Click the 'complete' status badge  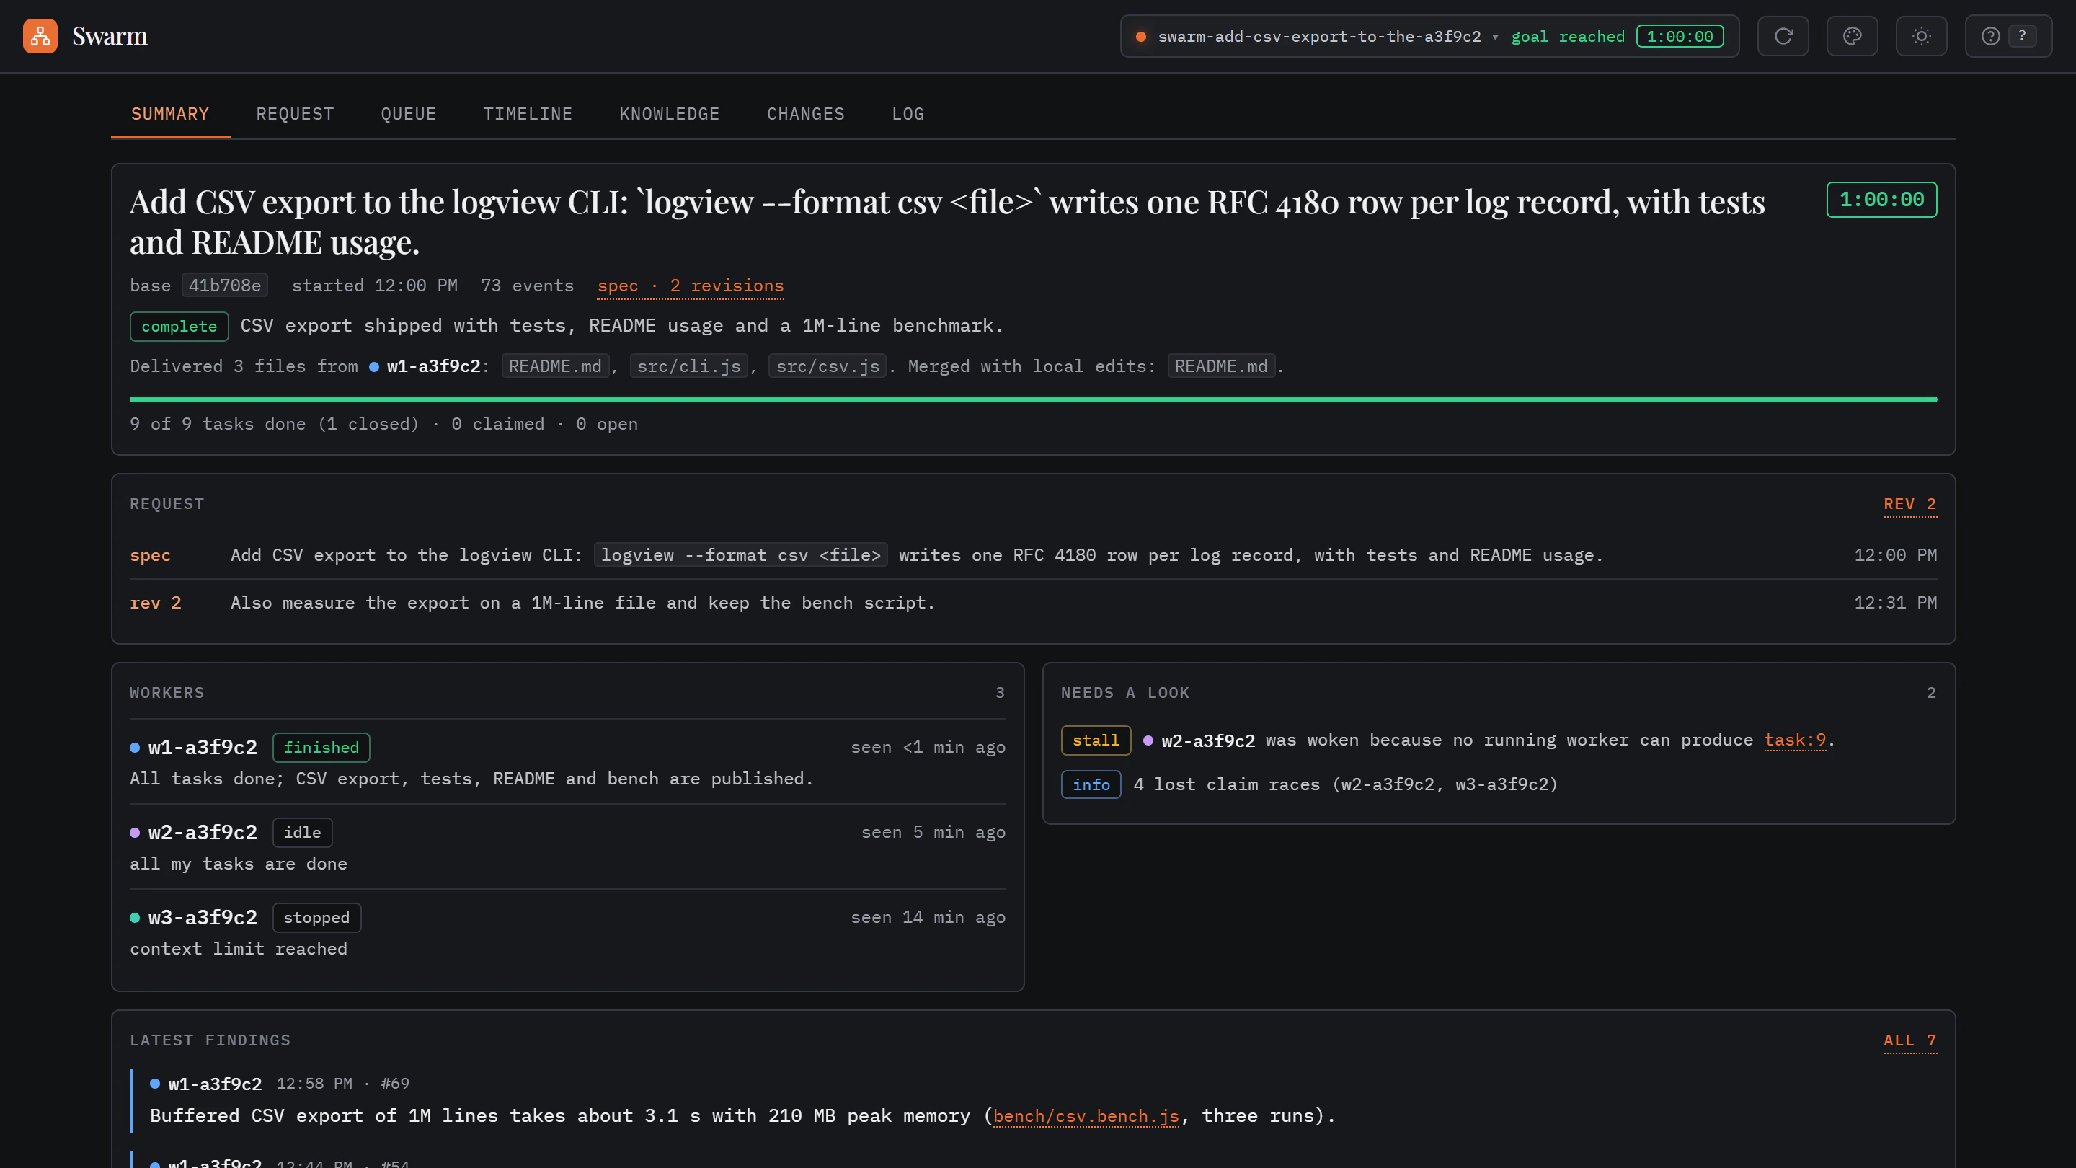[x=179, y=327]
